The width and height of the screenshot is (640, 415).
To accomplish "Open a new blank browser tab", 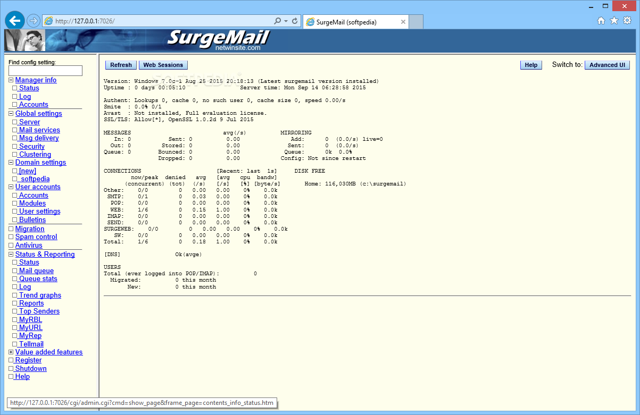I will 417,22.
